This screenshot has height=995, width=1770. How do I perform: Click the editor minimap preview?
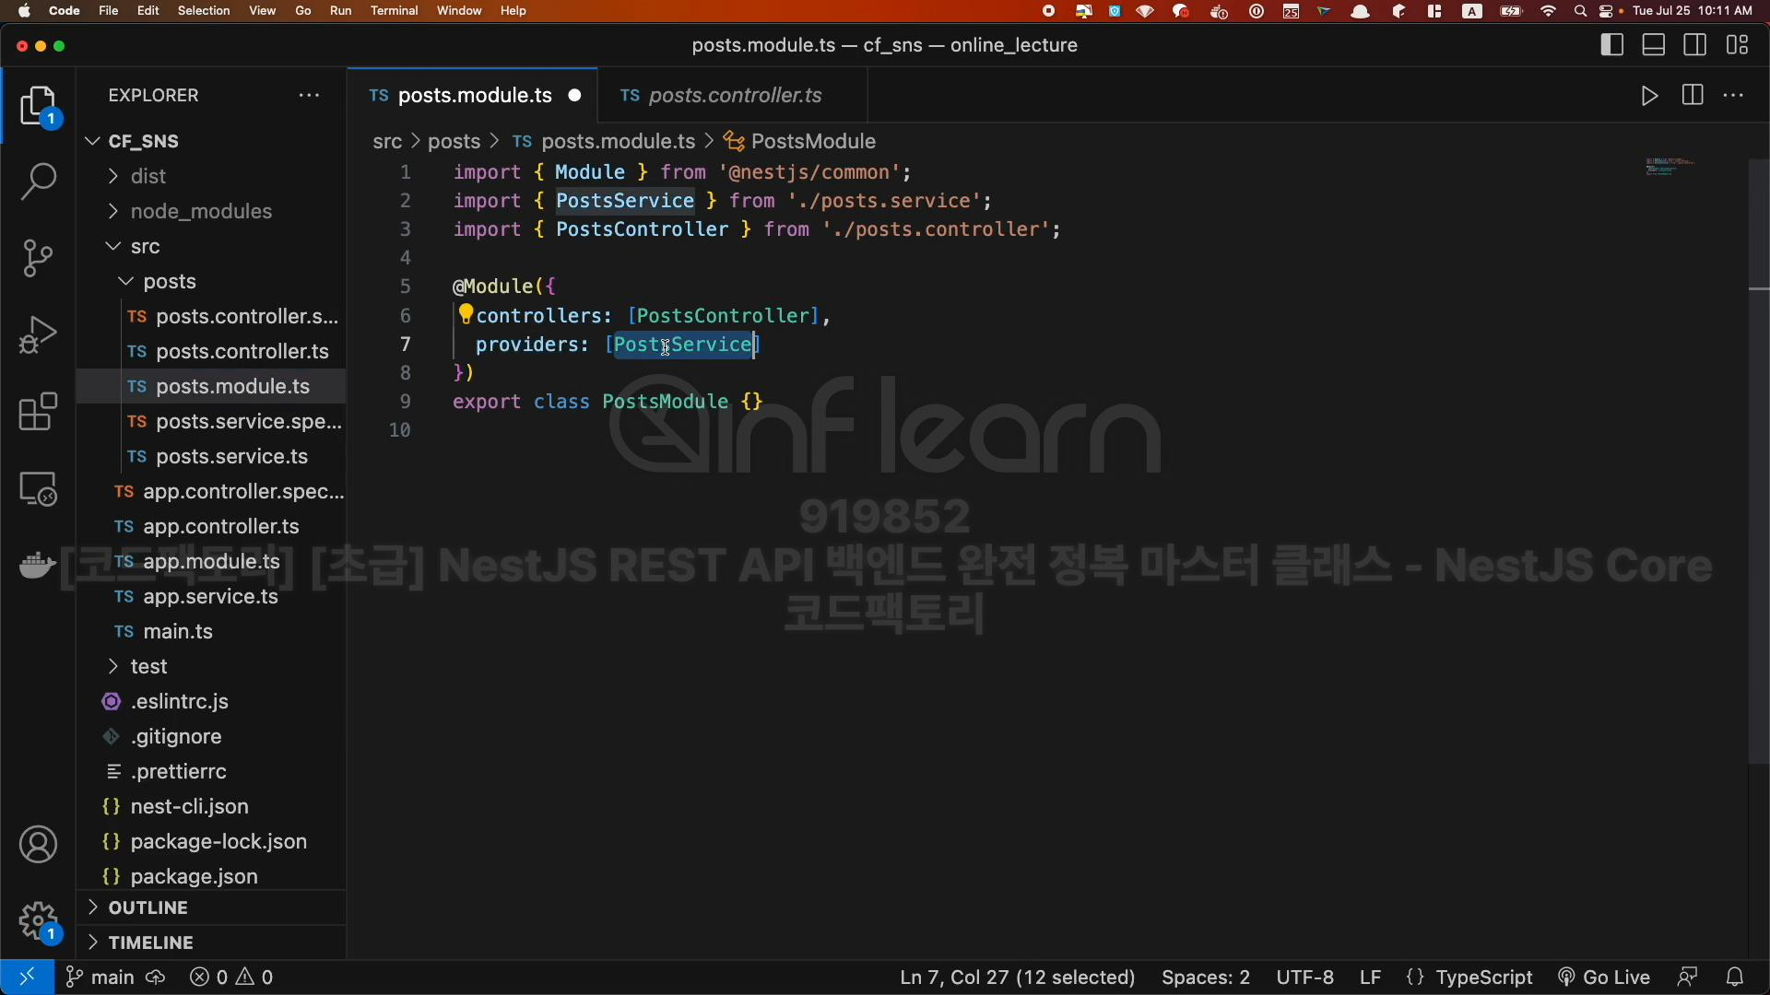[x=1670, y=167]
